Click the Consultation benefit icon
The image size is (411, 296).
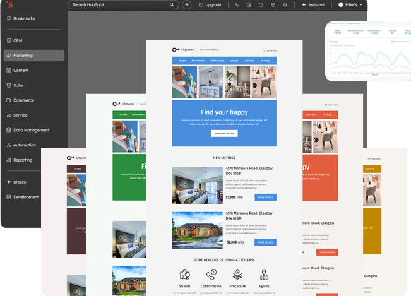point(211,275)
